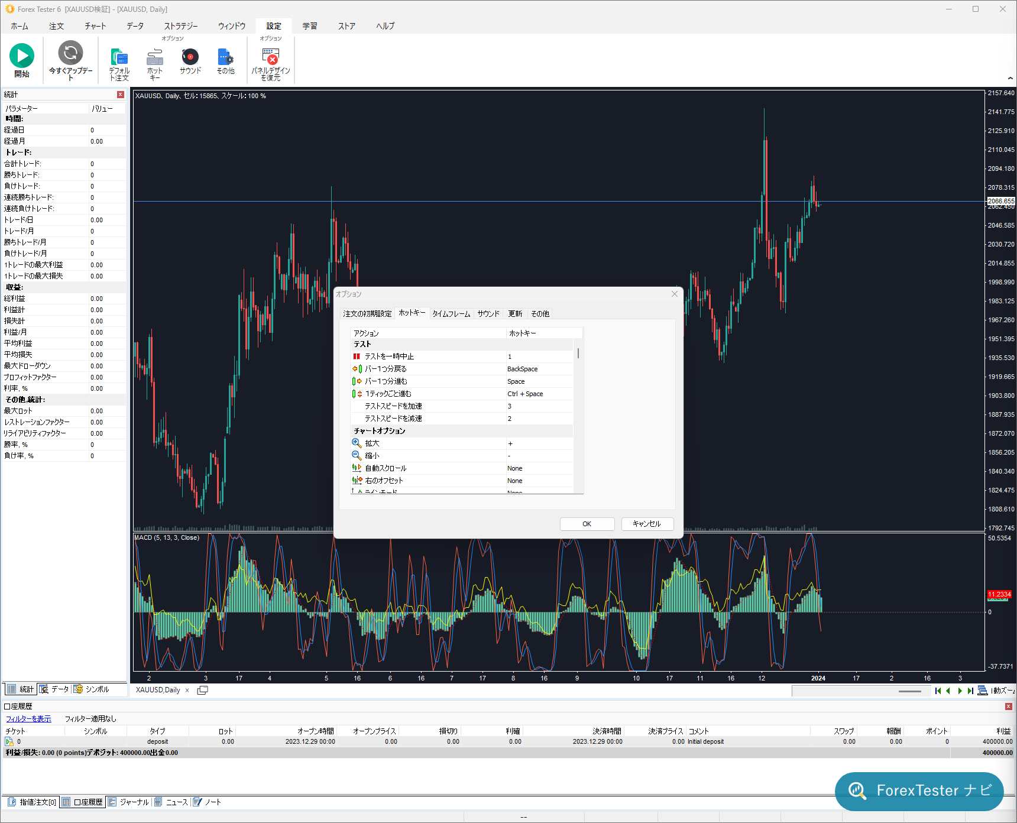This screenshot has height=823, width=1017.
Task: Click the 自動ズーム auto zoom icon
Action: coord(983,691)
